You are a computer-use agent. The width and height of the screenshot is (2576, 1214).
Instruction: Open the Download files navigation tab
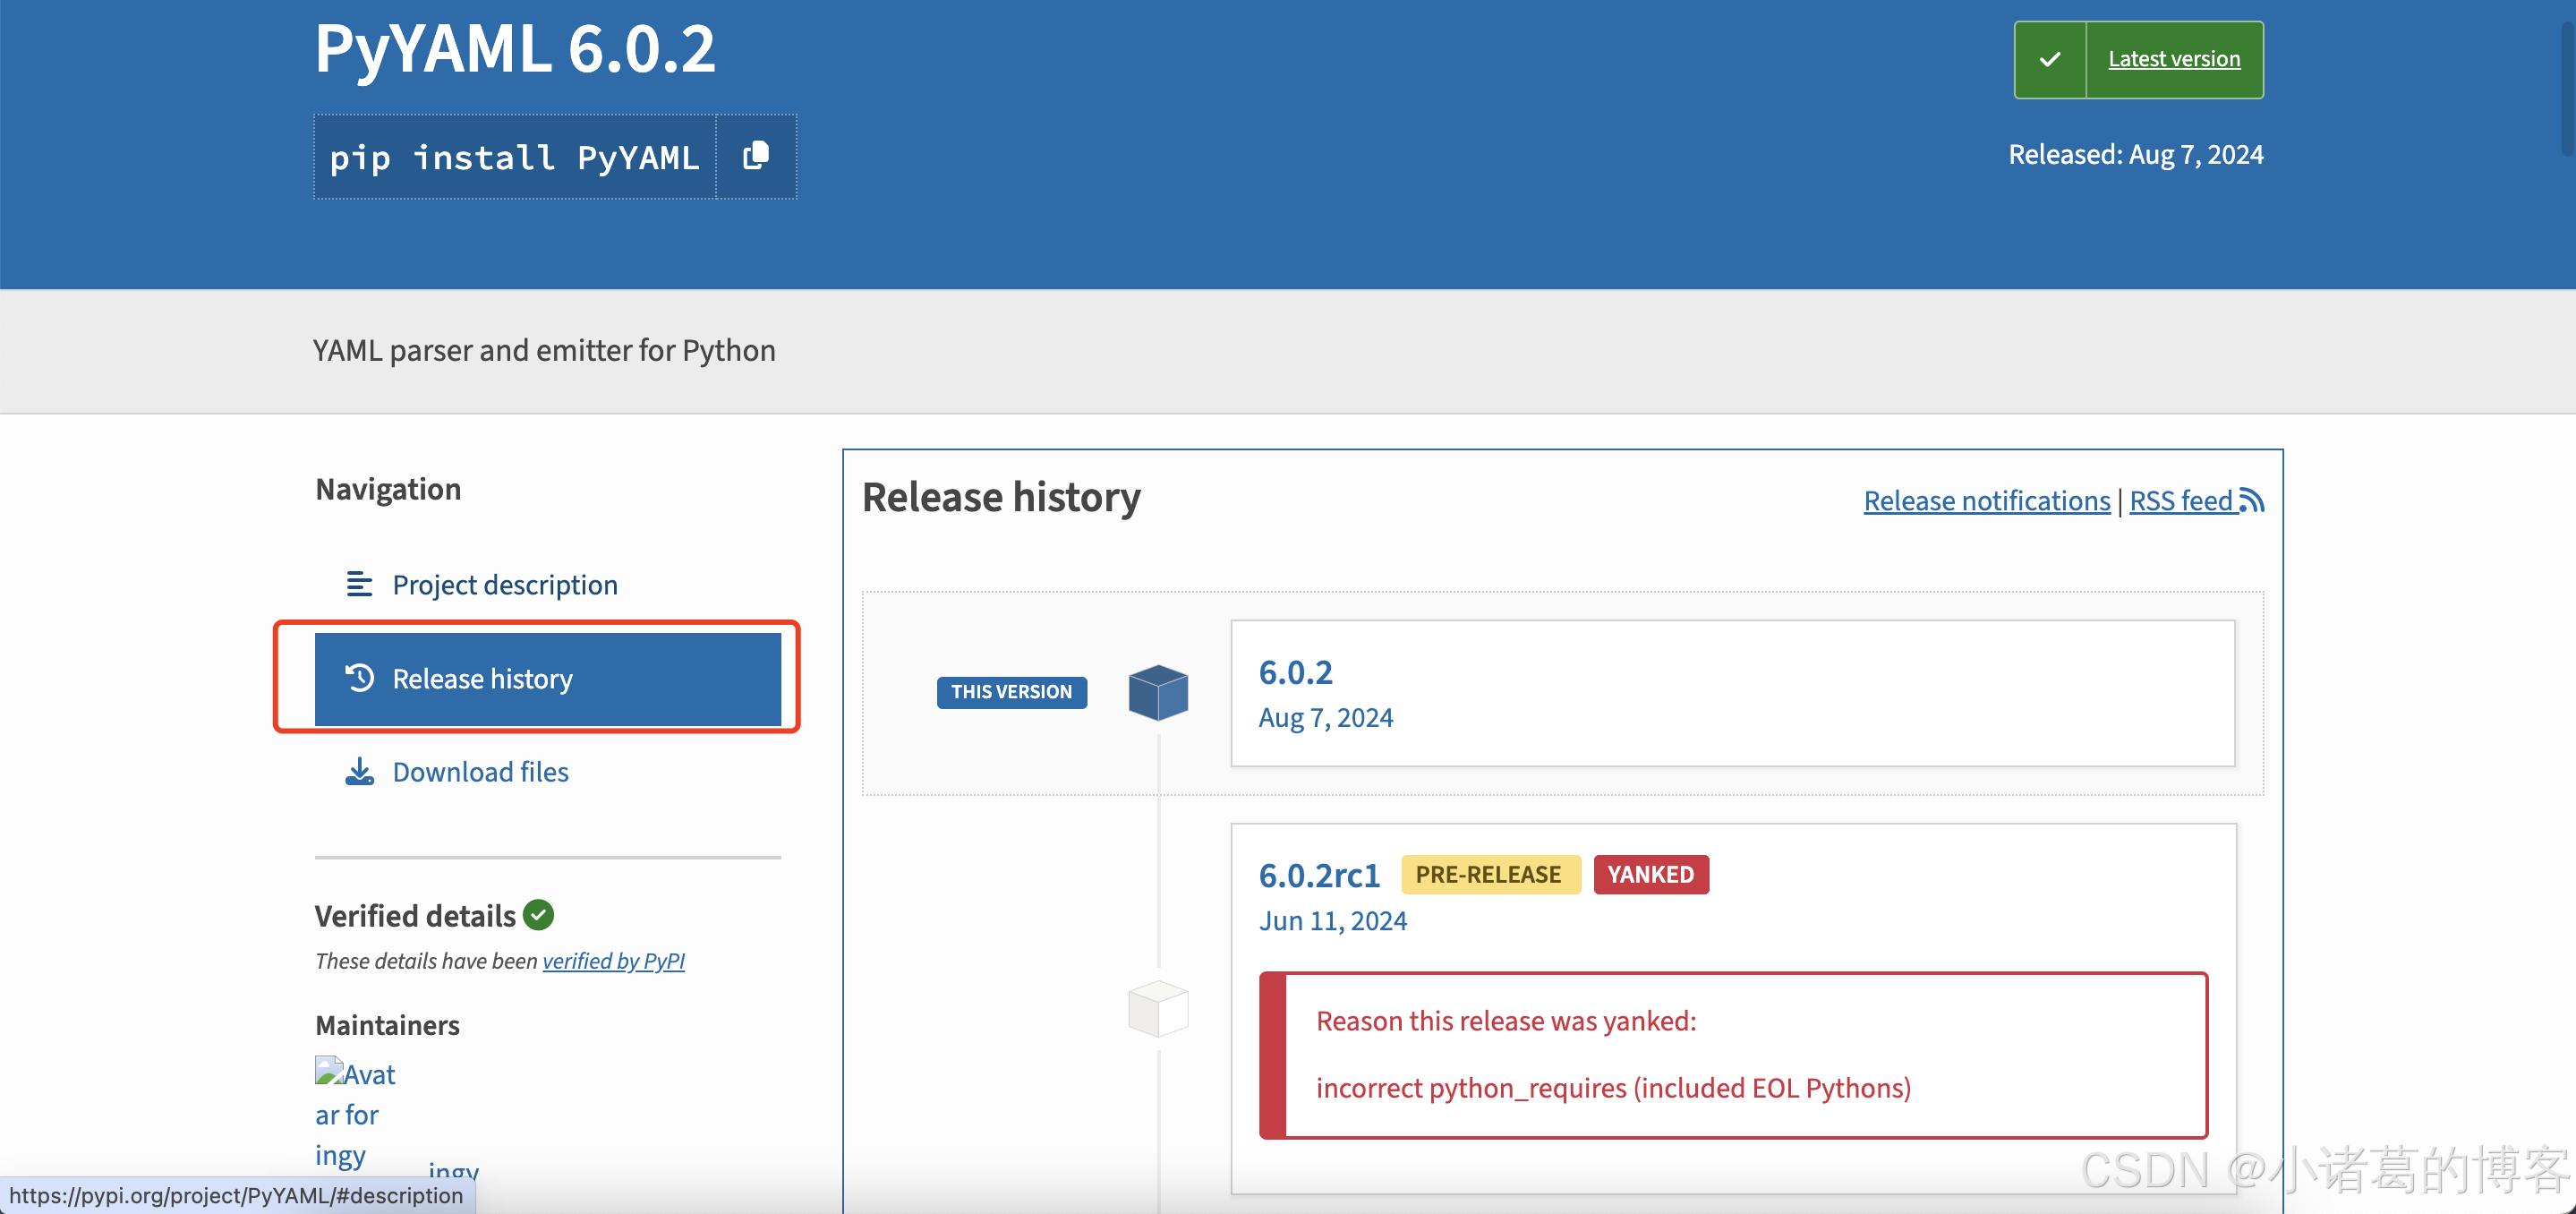[x=480, y=771]
